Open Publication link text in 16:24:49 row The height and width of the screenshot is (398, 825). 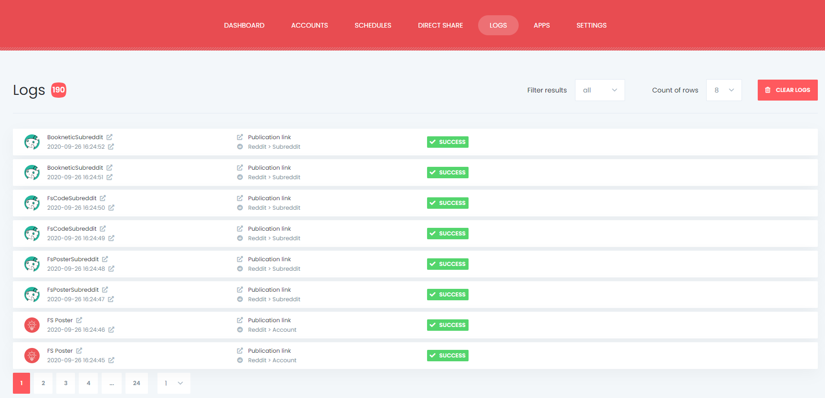(270, 229)
